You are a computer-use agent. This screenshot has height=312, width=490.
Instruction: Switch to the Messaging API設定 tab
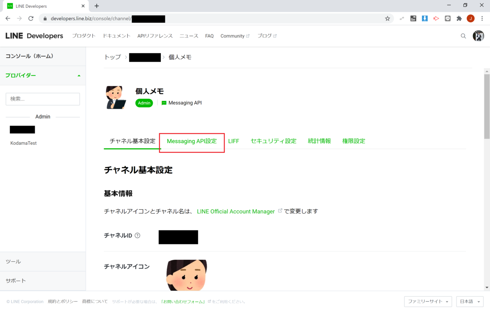(192, 141)
